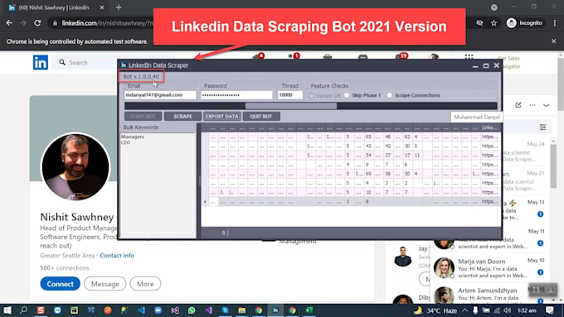Click Chrome's forward arrow
This screenshot has width=564, height=317.
point(23,23)
